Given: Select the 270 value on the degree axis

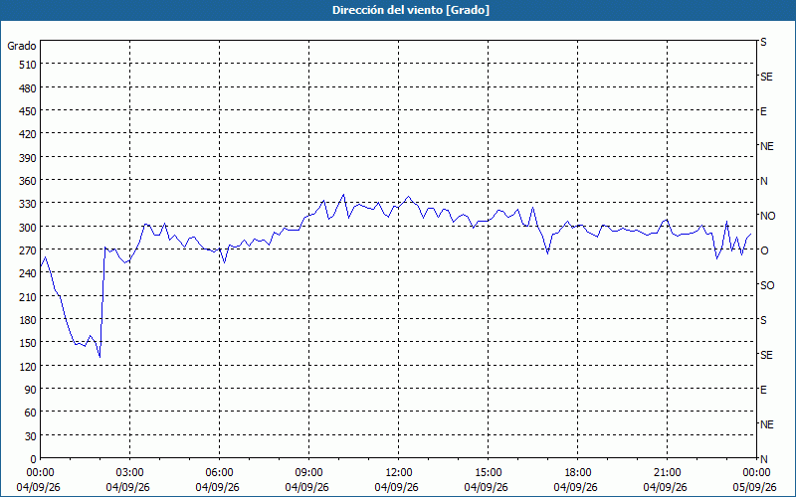Looking at the screenshot, I should click(28, 250).
